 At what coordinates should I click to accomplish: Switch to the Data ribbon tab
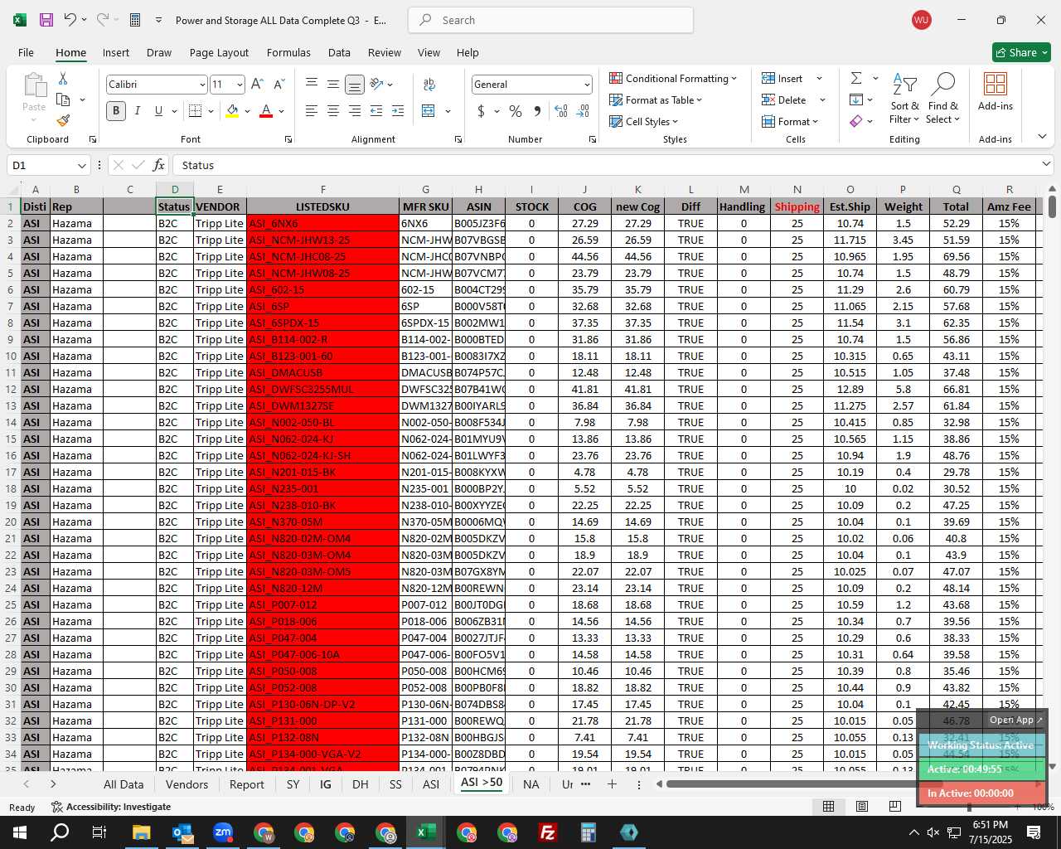click(339, 52)
